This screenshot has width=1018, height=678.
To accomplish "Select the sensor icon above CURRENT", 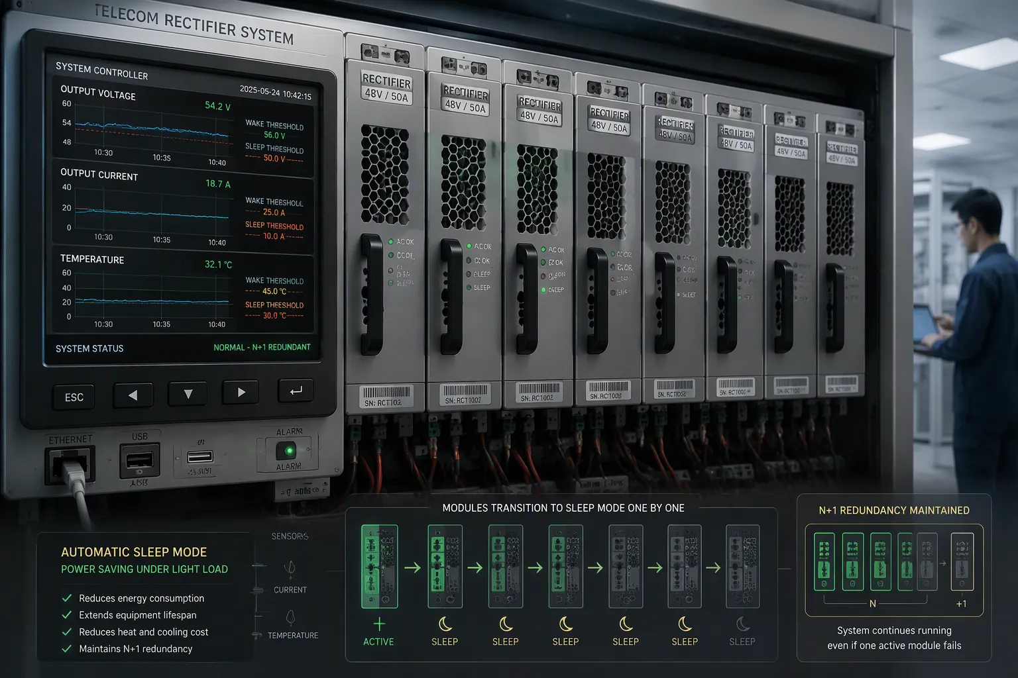I will pos(290,569).
